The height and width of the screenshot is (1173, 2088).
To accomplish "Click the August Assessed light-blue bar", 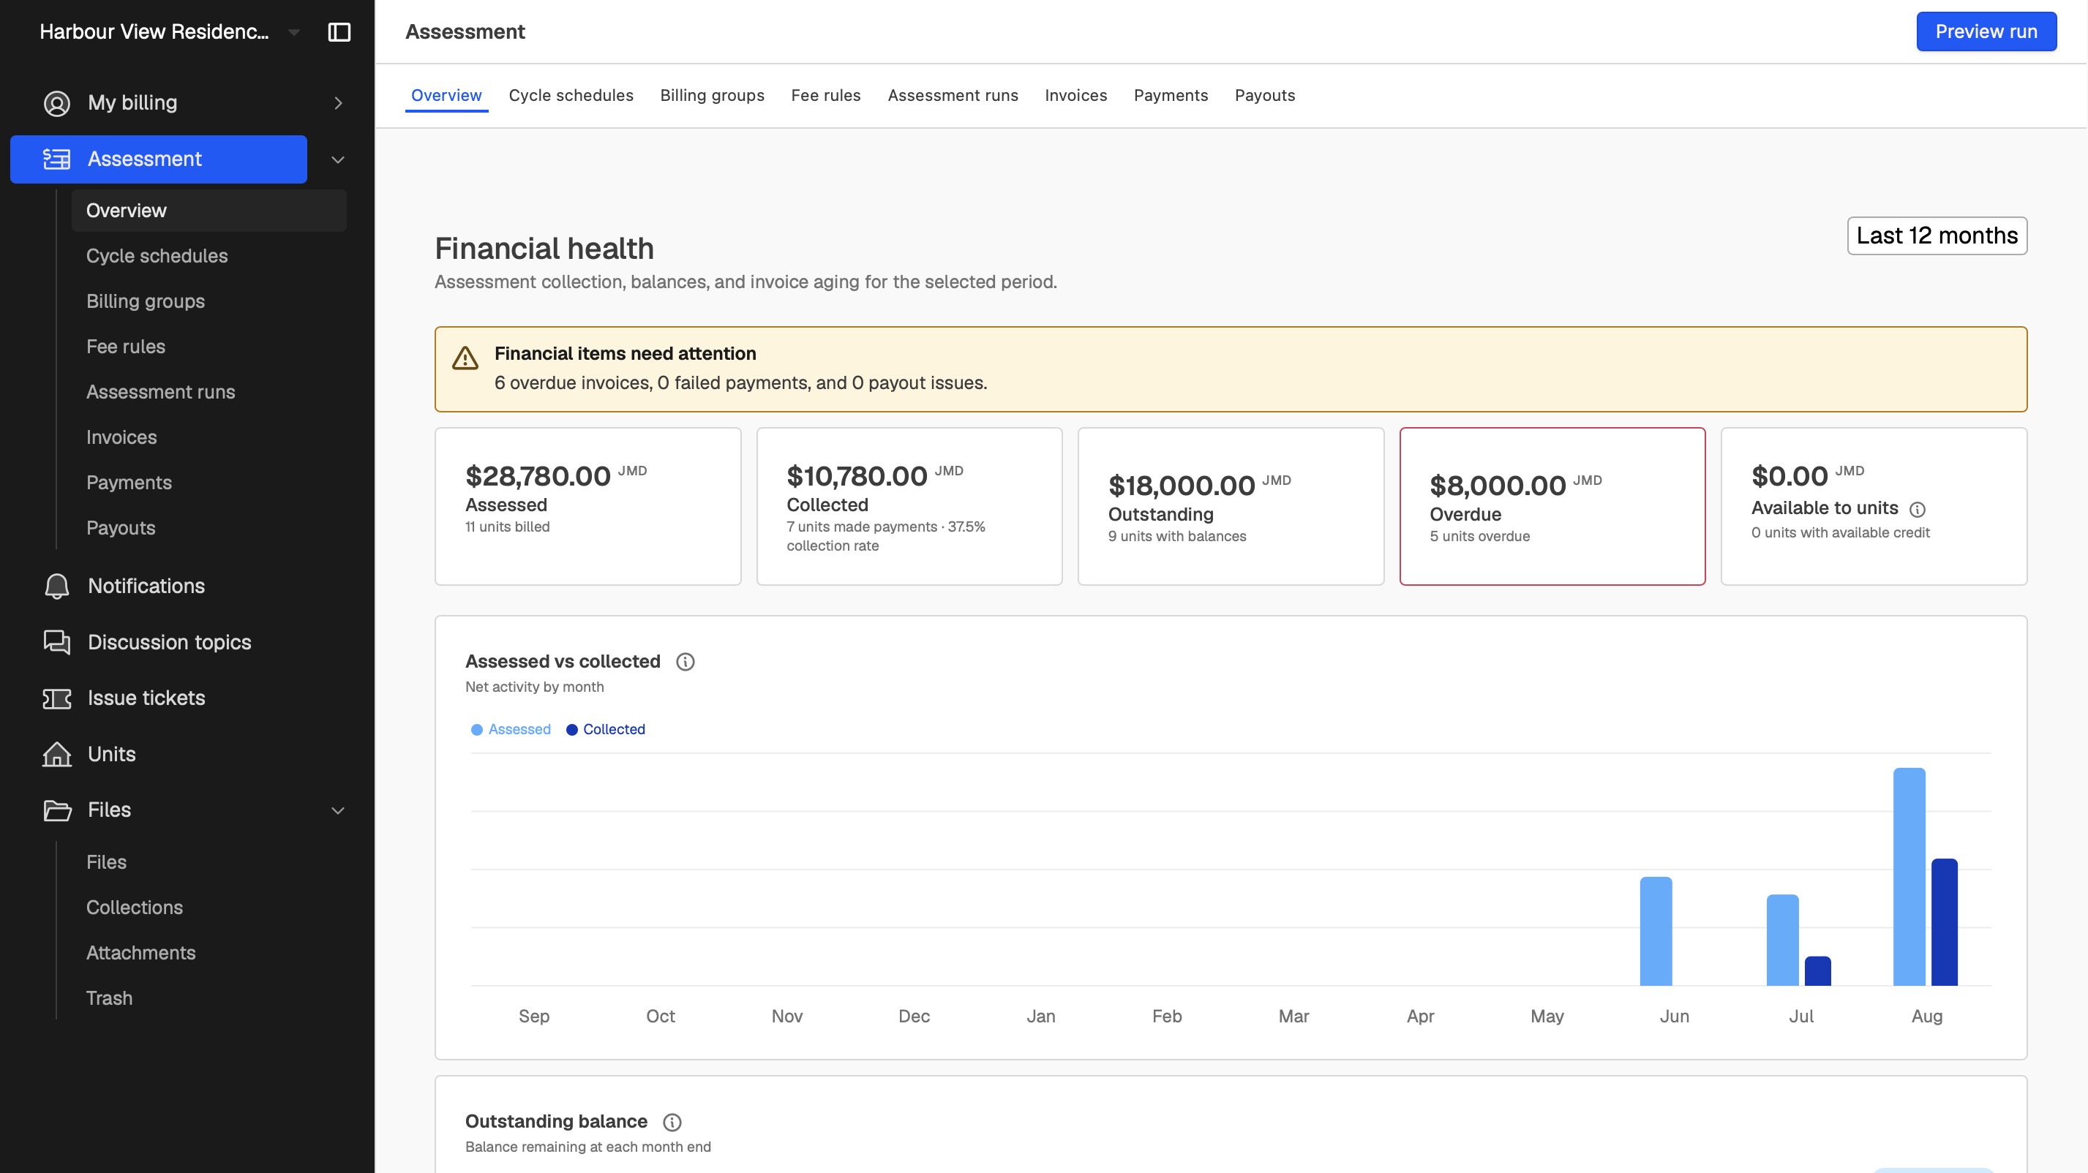I will [1909, 877].
